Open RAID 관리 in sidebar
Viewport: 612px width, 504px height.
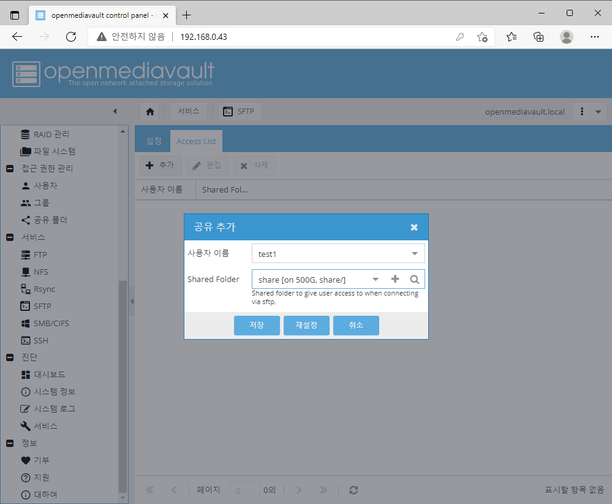click(x=45, y=134)
